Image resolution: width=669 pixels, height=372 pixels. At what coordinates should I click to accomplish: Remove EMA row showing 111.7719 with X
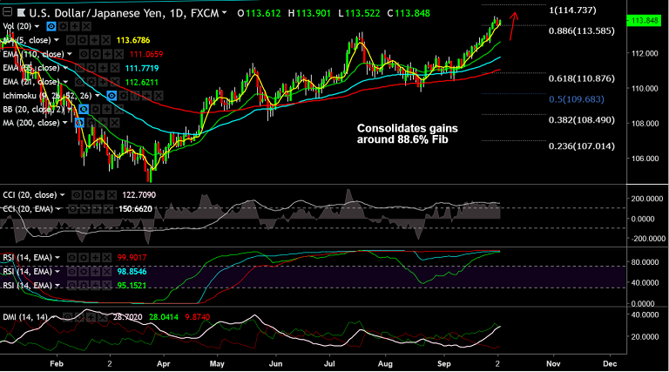(115, 68)
